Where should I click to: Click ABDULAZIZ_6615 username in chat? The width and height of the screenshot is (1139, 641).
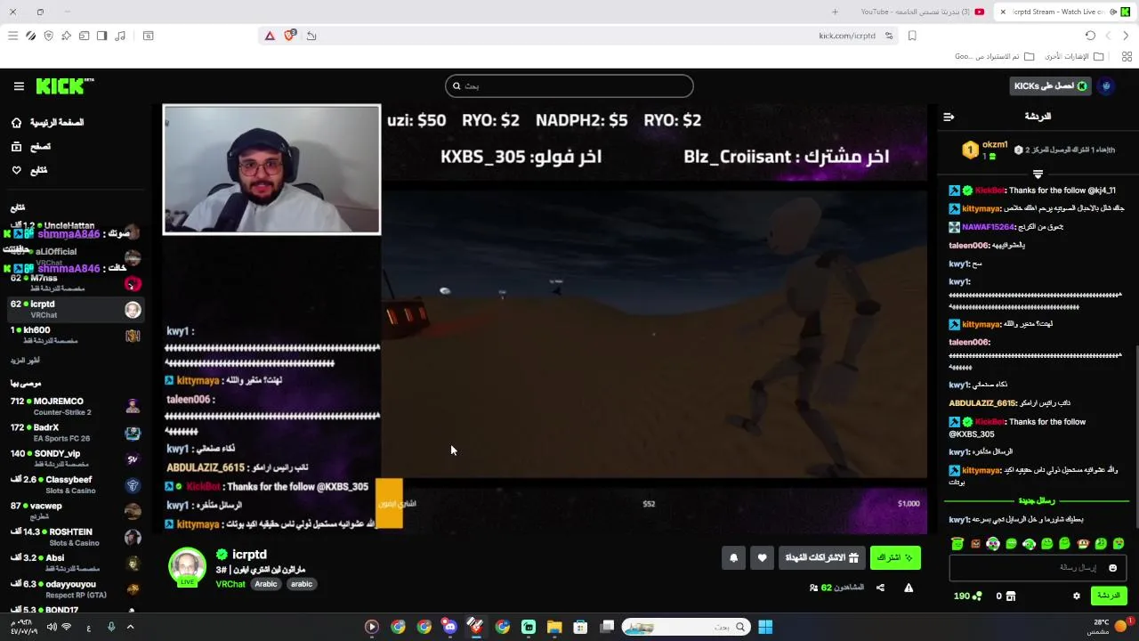[x=982, y=403]
